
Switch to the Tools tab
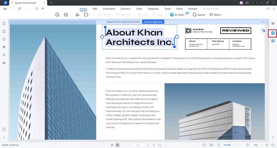(x=168, y=8)
